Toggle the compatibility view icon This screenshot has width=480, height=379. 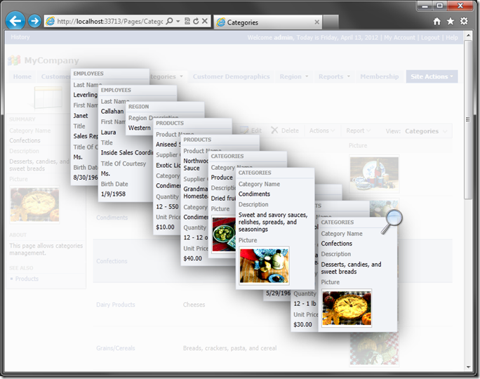pyautogui.click(x=187, y=21)
